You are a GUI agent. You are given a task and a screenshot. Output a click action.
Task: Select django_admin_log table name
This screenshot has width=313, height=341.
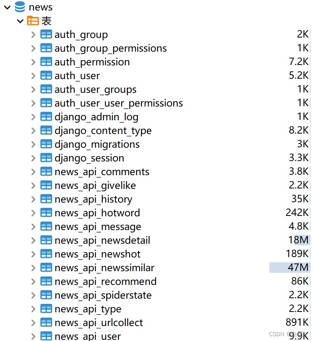[x=97, y=117]
